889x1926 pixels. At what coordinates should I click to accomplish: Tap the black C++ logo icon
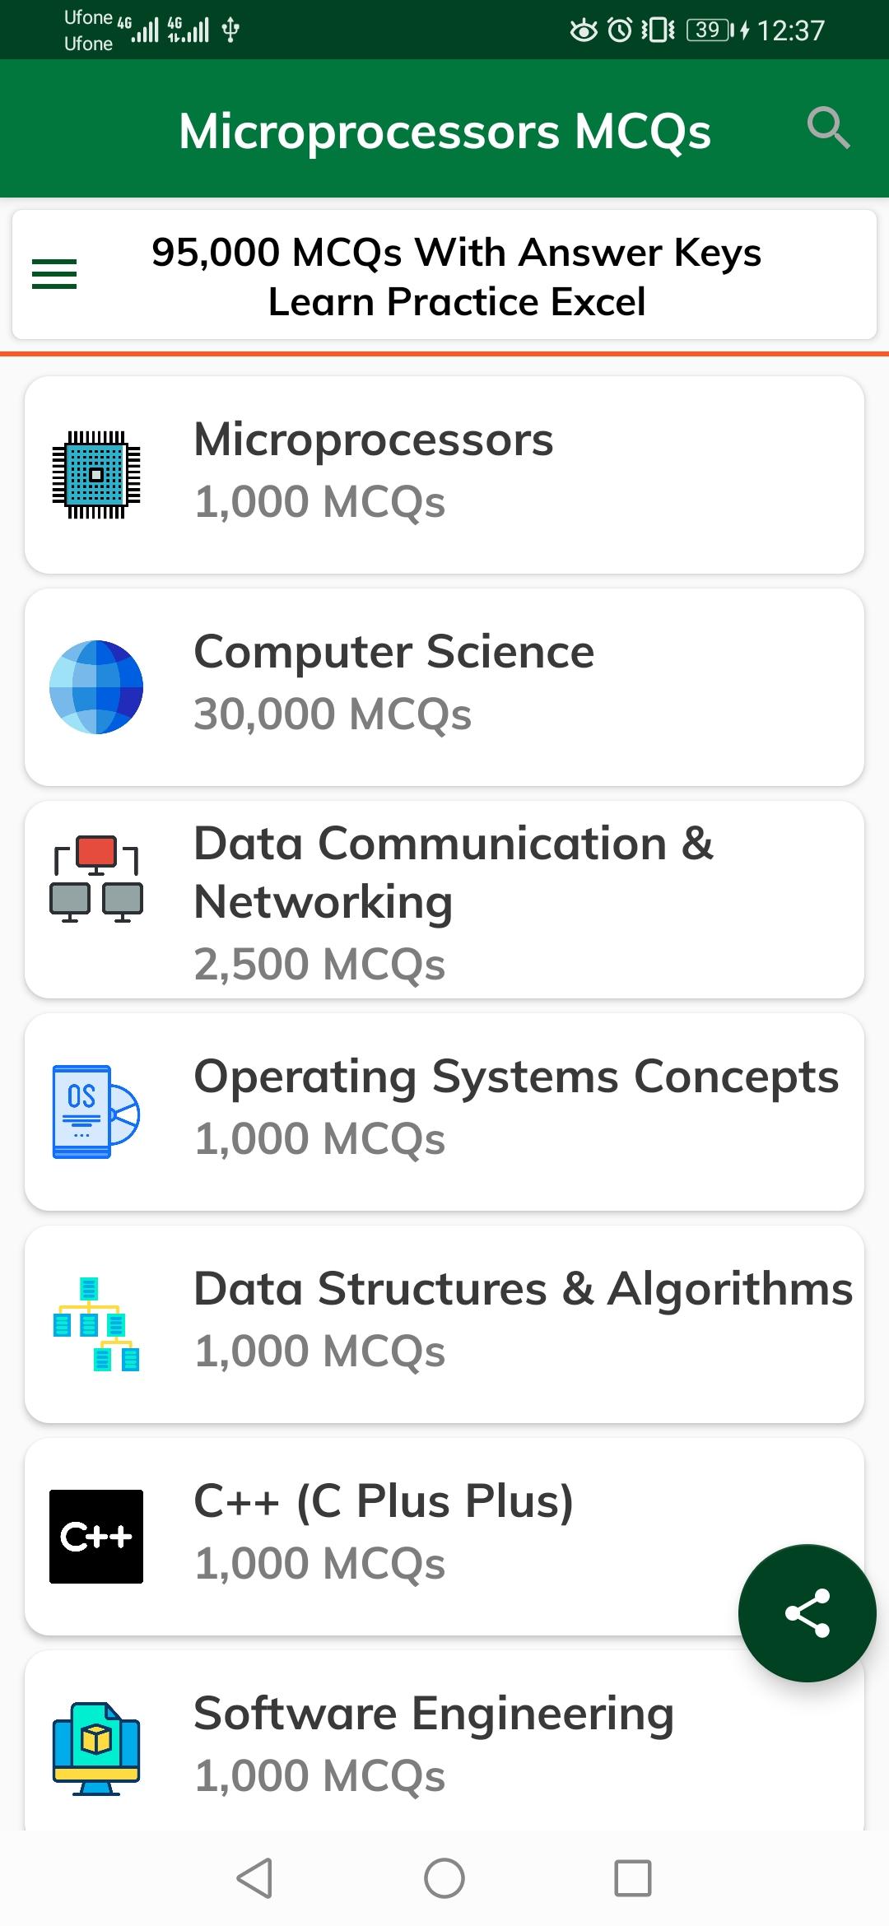96,1537
